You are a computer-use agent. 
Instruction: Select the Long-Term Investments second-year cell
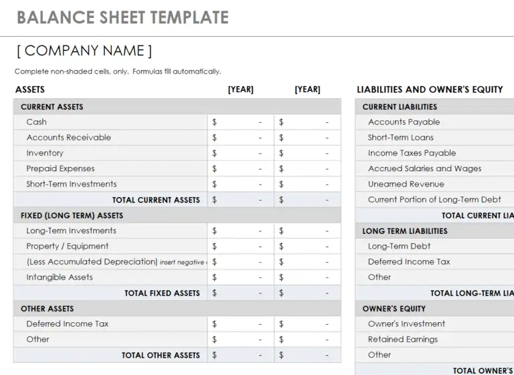point(307,231)
